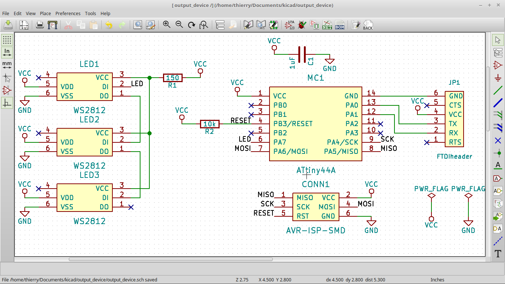Print the schematic
Image resolution: width=505 pixels, height=284 pixels.
coord(40,25)
